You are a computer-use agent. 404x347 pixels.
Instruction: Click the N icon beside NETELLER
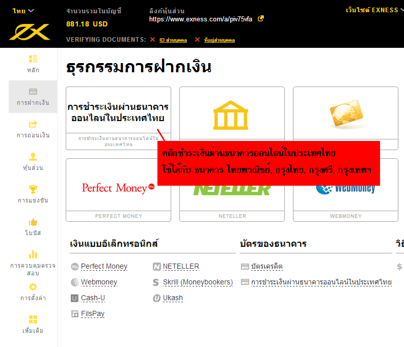[156, 267]
